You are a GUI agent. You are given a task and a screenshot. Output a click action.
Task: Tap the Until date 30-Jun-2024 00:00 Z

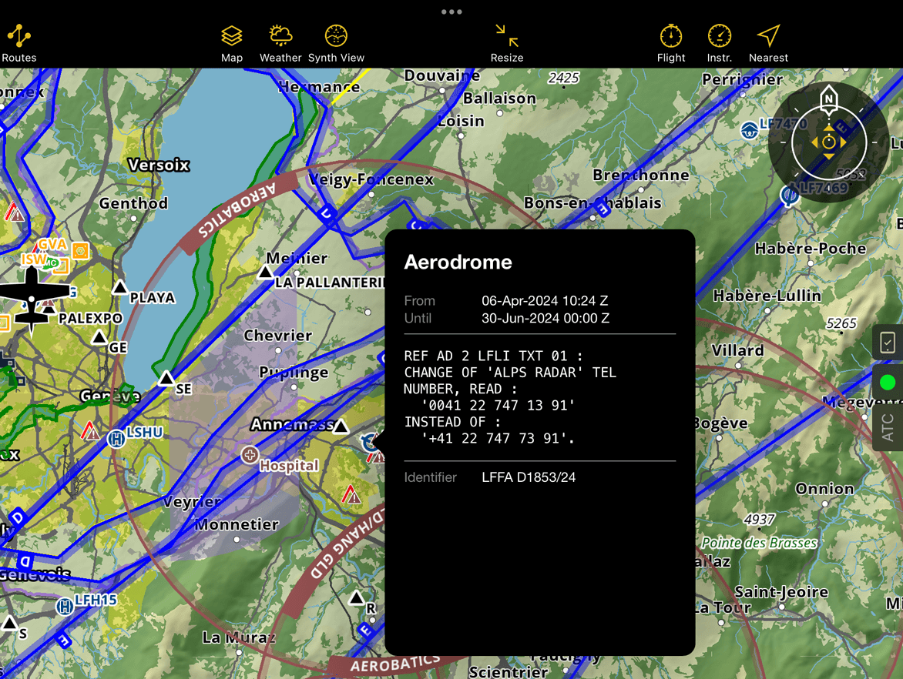[x=545, y=318]
